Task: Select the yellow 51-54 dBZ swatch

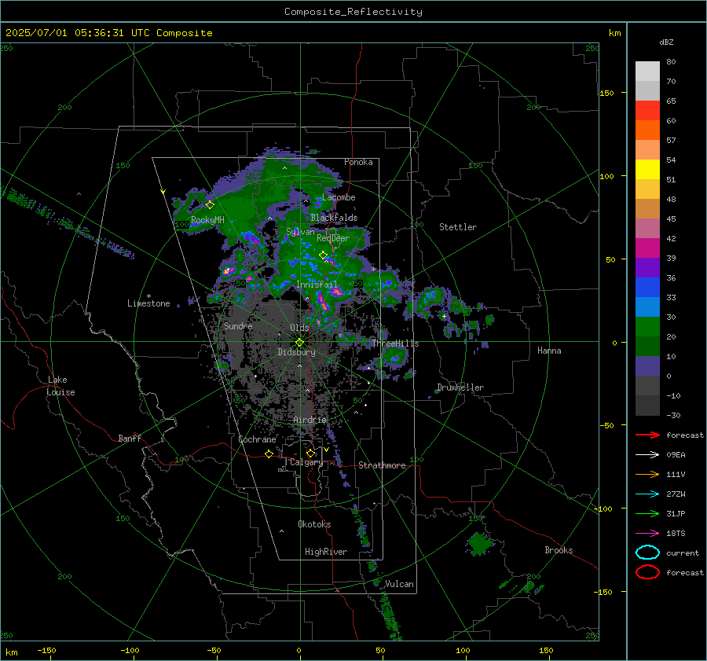Action: click(647, 170)
